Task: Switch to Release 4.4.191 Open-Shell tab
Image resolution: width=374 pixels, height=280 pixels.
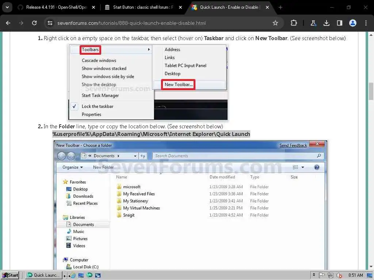Action: click(x=56, y=7)
